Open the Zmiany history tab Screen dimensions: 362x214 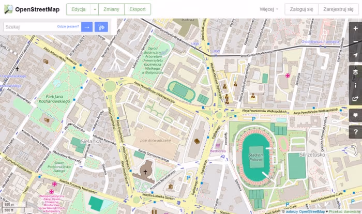click(x=111, y=9)
